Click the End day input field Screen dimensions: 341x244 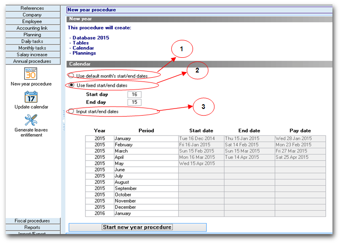134,102
